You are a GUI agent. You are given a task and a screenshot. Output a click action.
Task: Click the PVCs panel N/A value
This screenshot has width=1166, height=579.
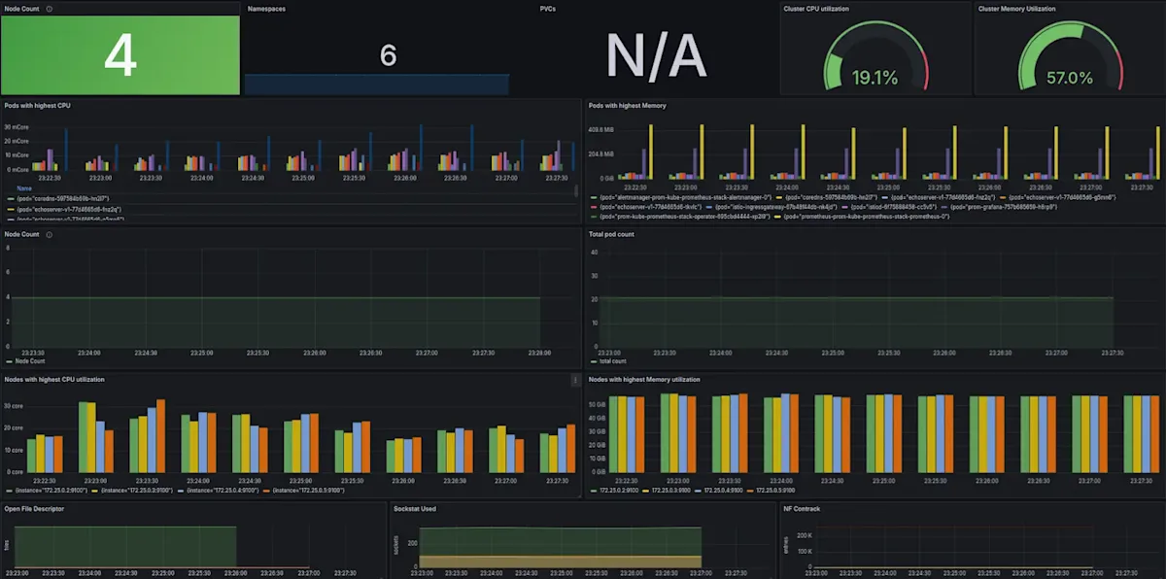(x=656, y=55)
